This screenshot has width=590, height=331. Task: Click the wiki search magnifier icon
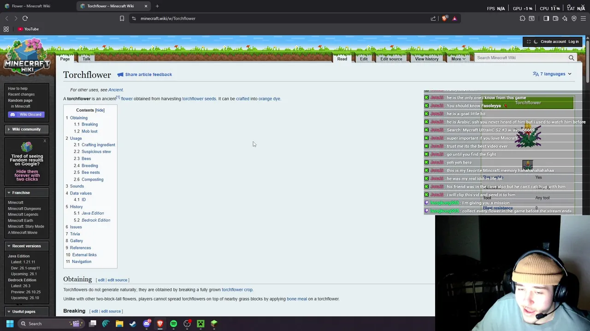tap(571, 58)
